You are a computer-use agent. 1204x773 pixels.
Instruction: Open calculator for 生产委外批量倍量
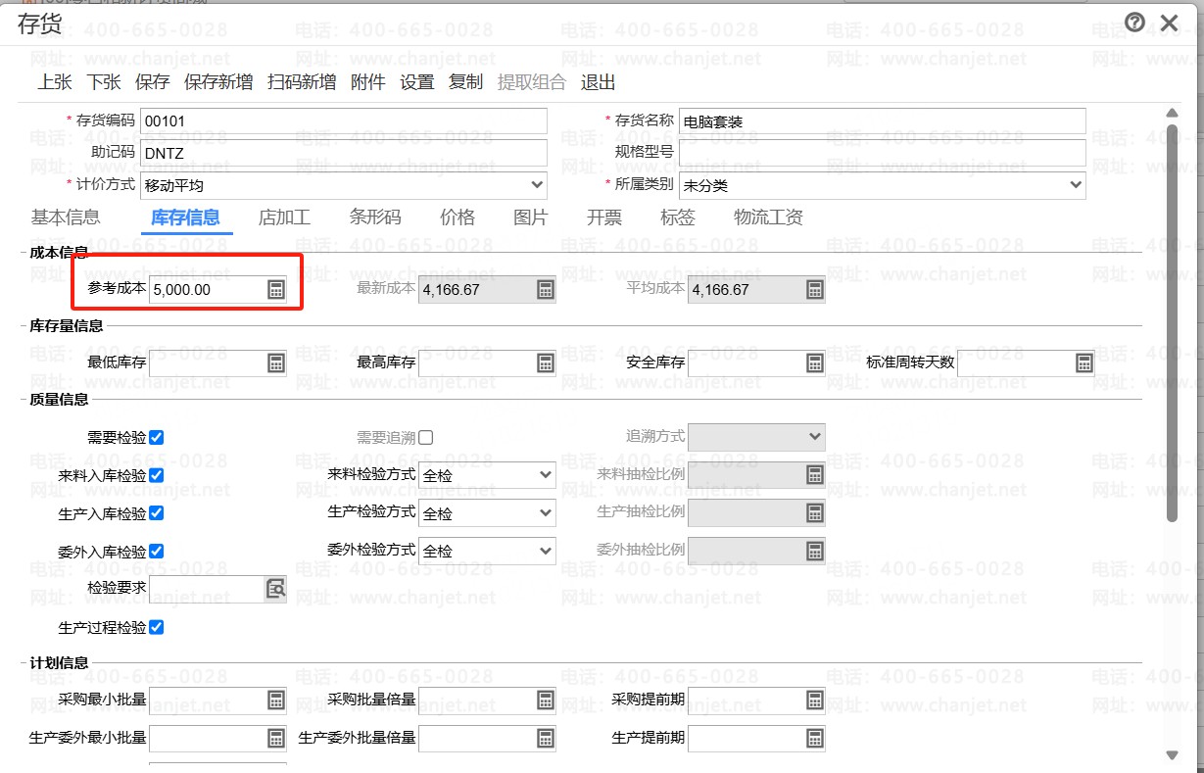pos(546,738)
